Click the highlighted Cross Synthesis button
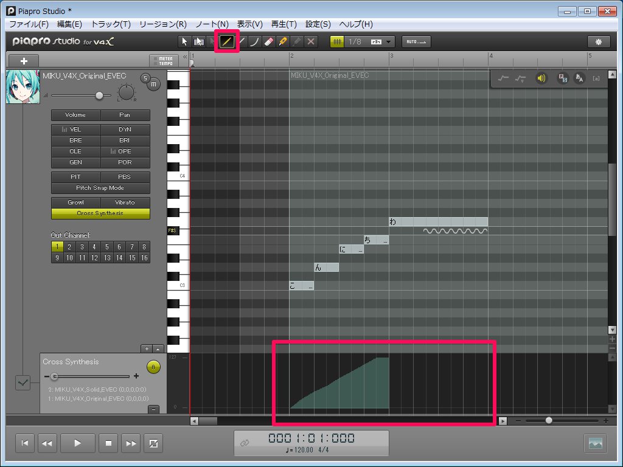The width and height of the screenshot is (623, 467). (100, 213)
